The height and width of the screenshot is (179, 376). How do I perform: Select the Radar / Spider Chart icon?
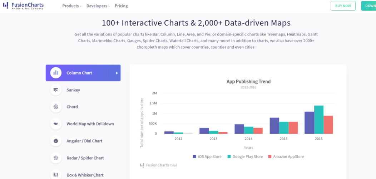56,158
